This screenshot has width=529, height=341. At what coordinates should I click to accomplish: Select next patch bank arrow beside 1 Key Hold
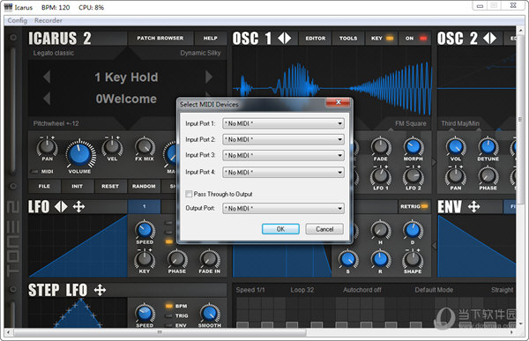pyautogui.click(x=209, y=77)
